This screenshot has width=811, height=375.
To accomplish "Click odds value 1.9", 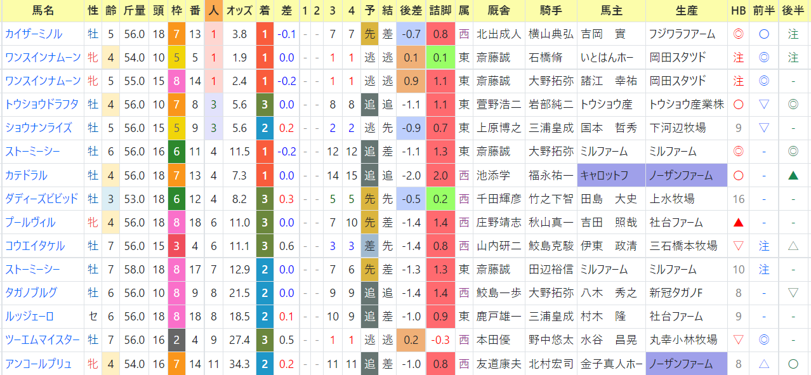I will tap(239, 58).
